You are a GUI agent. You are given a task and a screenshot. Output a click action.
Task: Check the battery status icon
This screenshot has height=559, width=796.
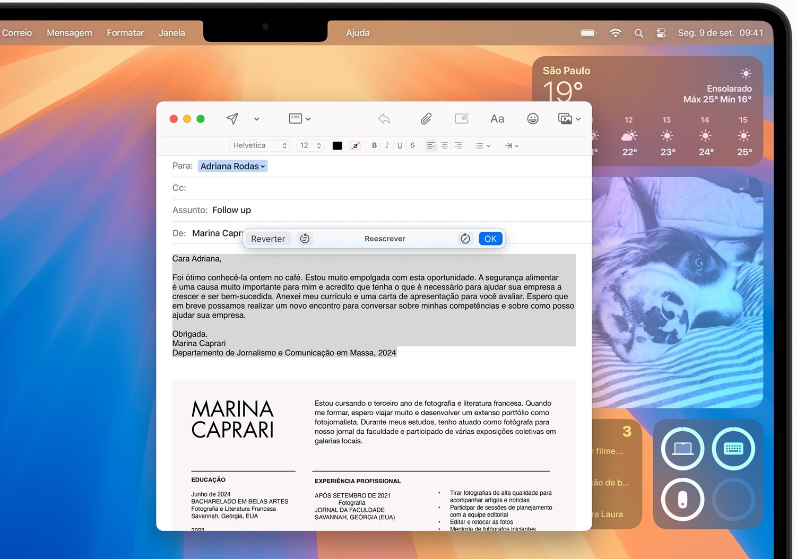pyautogui.click(x=588, y=33)
